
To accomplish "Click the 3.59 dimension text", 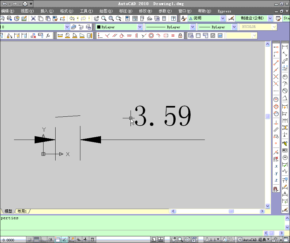I will pos(163,116).
